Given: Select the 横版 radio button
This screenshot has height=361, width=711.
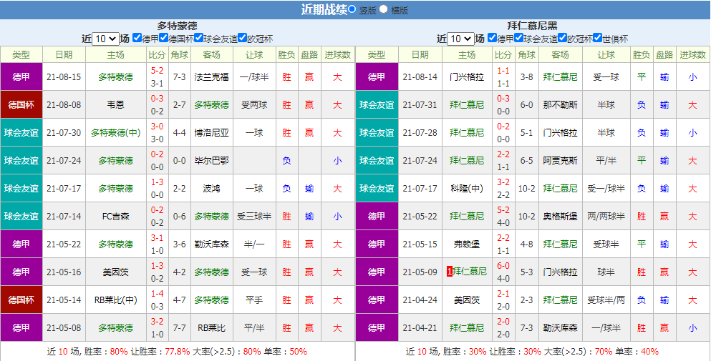Looking at the screenshot, I should pyautogui.click(x=384, y=9).
